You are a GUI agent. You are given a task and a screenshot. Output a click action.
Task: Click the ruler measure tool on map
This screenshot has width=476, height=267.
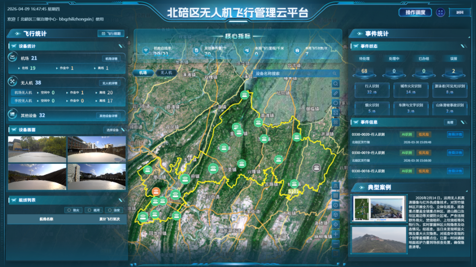(335, 93)
